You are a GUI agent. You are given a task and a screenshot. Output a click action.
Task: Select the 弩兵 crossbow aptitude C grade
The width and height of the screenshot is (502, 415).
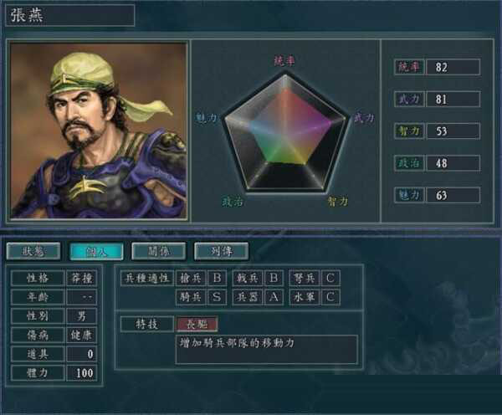coord(330,278)
